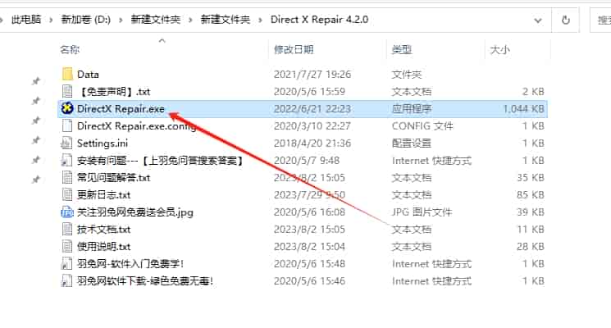Select 羽兔网-软件入门免费学! shortcut name
The width and height of the screenshot is (611, 328).
[130, 263]
